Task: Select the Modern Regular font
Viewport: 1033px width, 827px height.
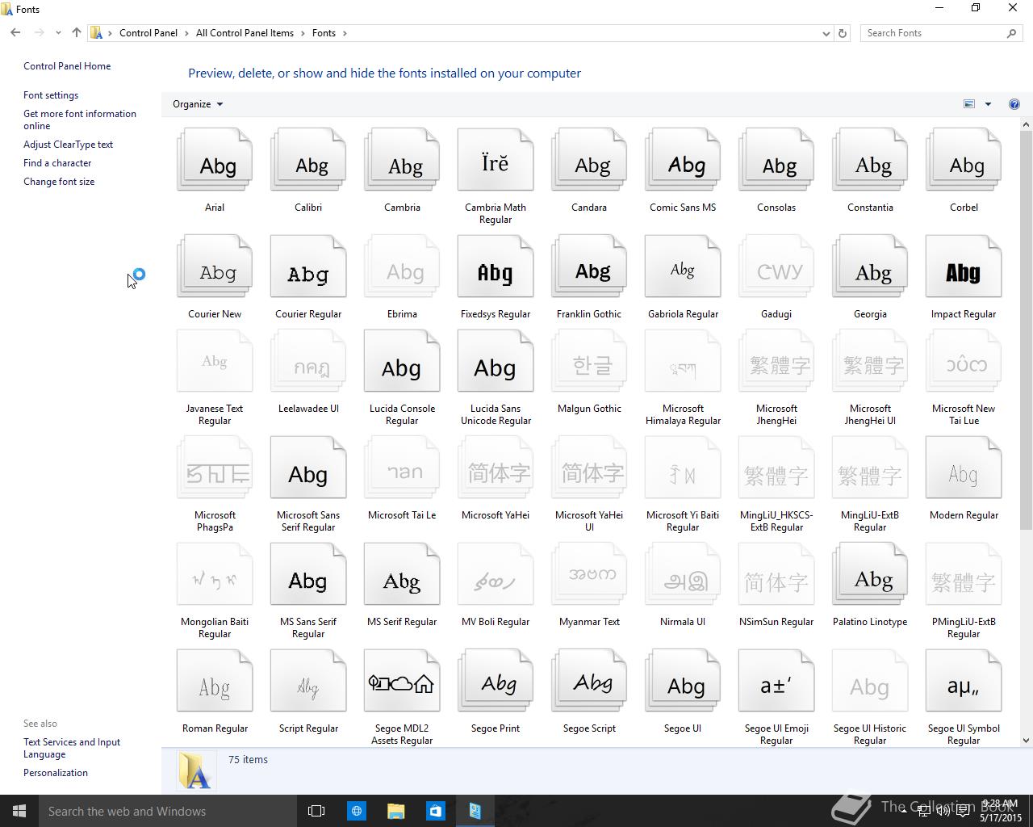Action: (x=964, y=467)
